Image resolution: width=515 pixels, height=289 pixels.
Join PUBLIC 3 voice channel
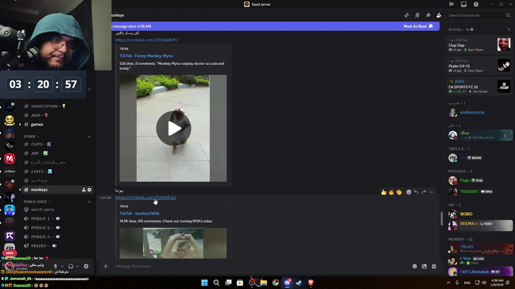click(56, 237)
